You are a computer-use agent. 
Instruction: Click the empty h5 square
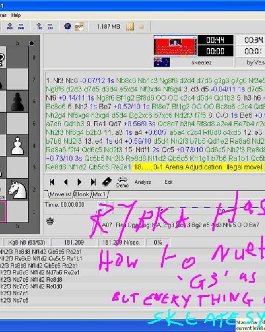(x=18, y=123)
